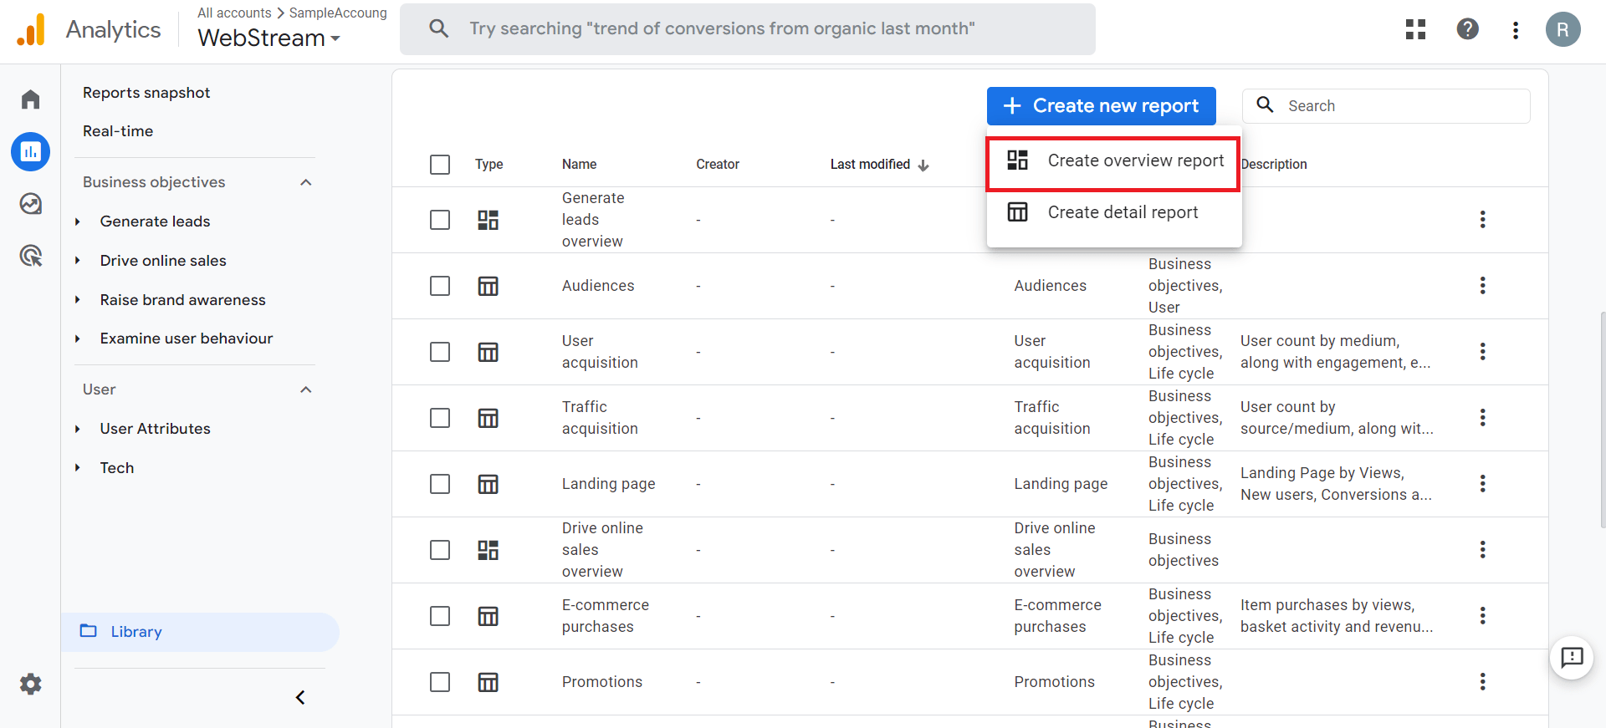Open more options for Promotions row
Image resolution: width=1606 pixels, height=728 pixels.
pyautogui.click(x=1482, y=682)
